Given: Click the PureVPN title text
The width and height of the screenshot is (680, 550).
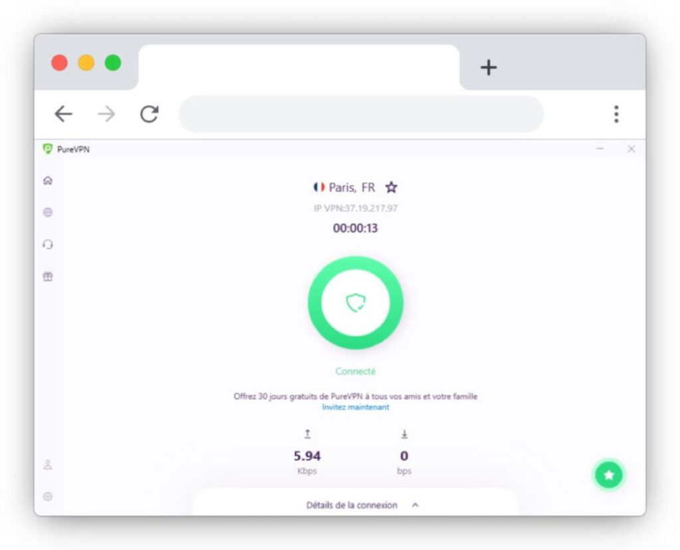Looking at the screenshot, I should [x=73, y=149].
